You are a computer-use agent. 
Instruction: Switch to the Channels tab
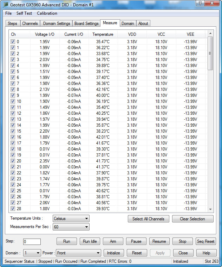pyautogui.click(x=30, y=24)
